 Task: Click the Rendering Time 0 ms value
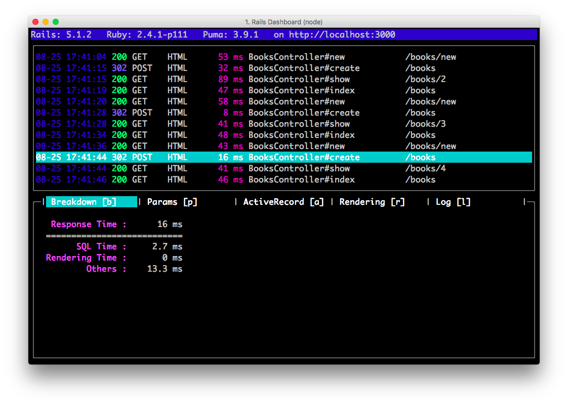[x=172, y=258]
